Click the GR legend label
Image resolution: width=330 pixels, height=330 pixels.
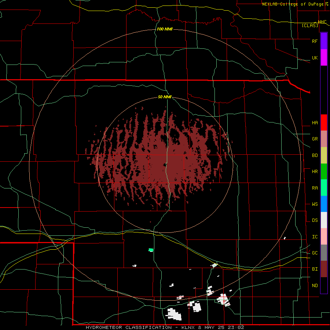point(315,139)
